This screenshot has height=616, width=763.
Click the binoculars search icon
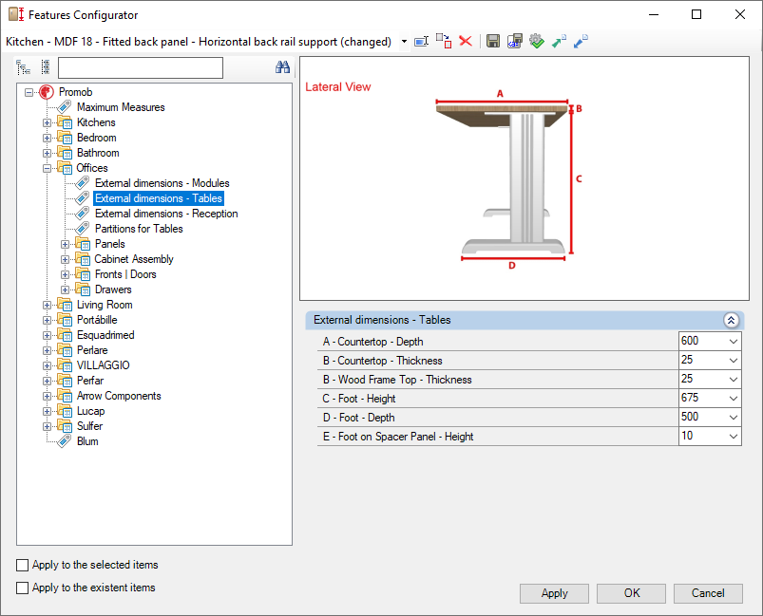tap(282, 67)
